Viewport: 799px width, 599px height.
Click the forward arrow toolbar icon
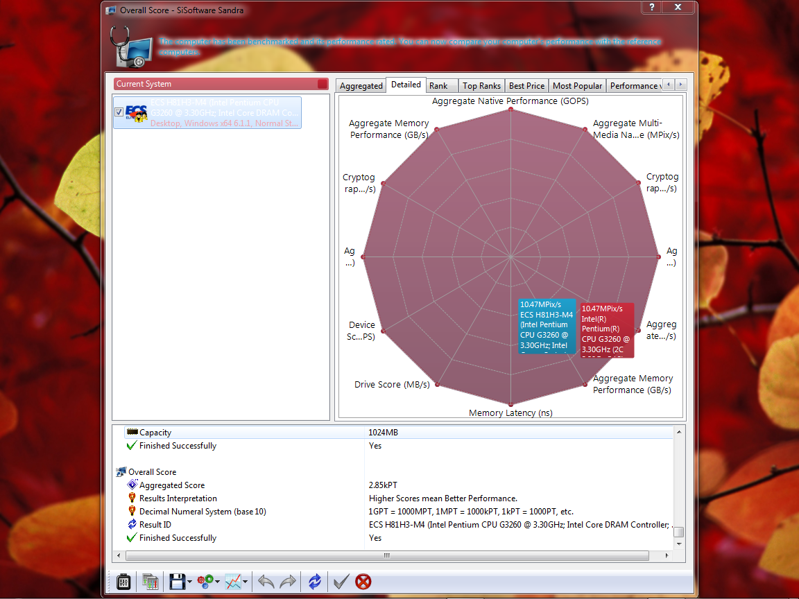pyautogui.click(x=288, y=581)
